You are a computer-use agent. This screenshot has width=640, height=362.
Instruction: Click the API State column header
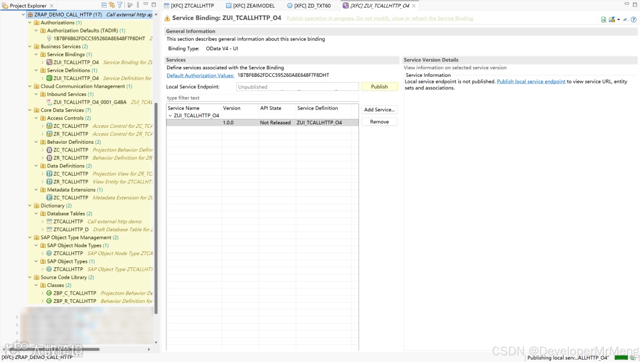pyautogui.click(x=277, y=108)
